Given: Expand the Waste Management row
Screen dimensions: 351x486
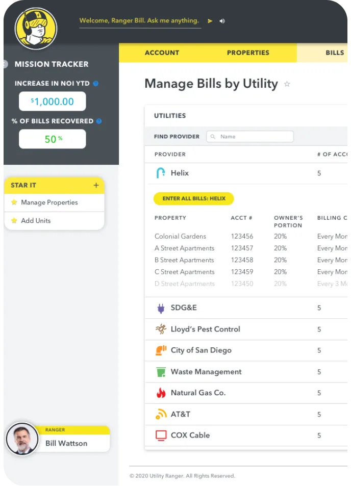Looking at the screenshot, I should [246, 372].
